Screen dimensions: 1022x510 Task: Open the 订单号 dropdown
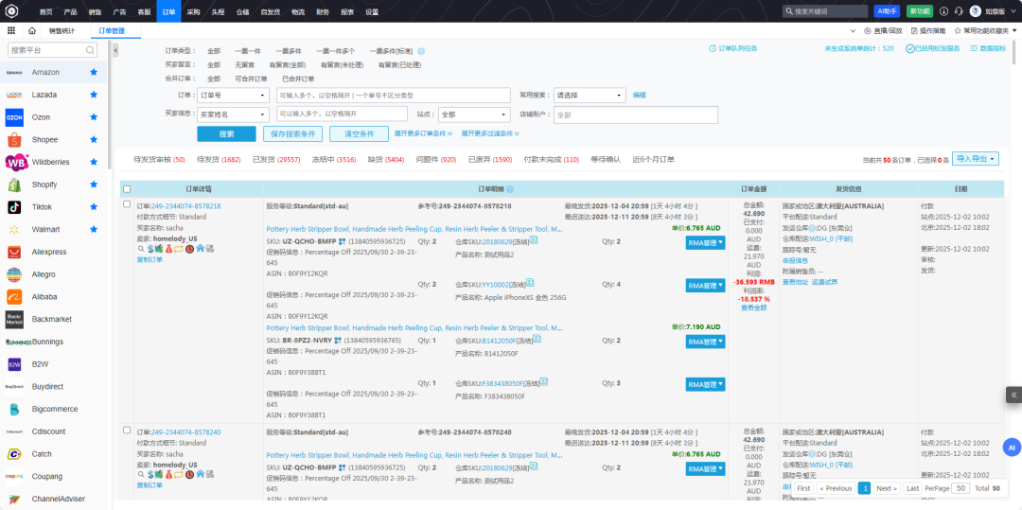223,96
